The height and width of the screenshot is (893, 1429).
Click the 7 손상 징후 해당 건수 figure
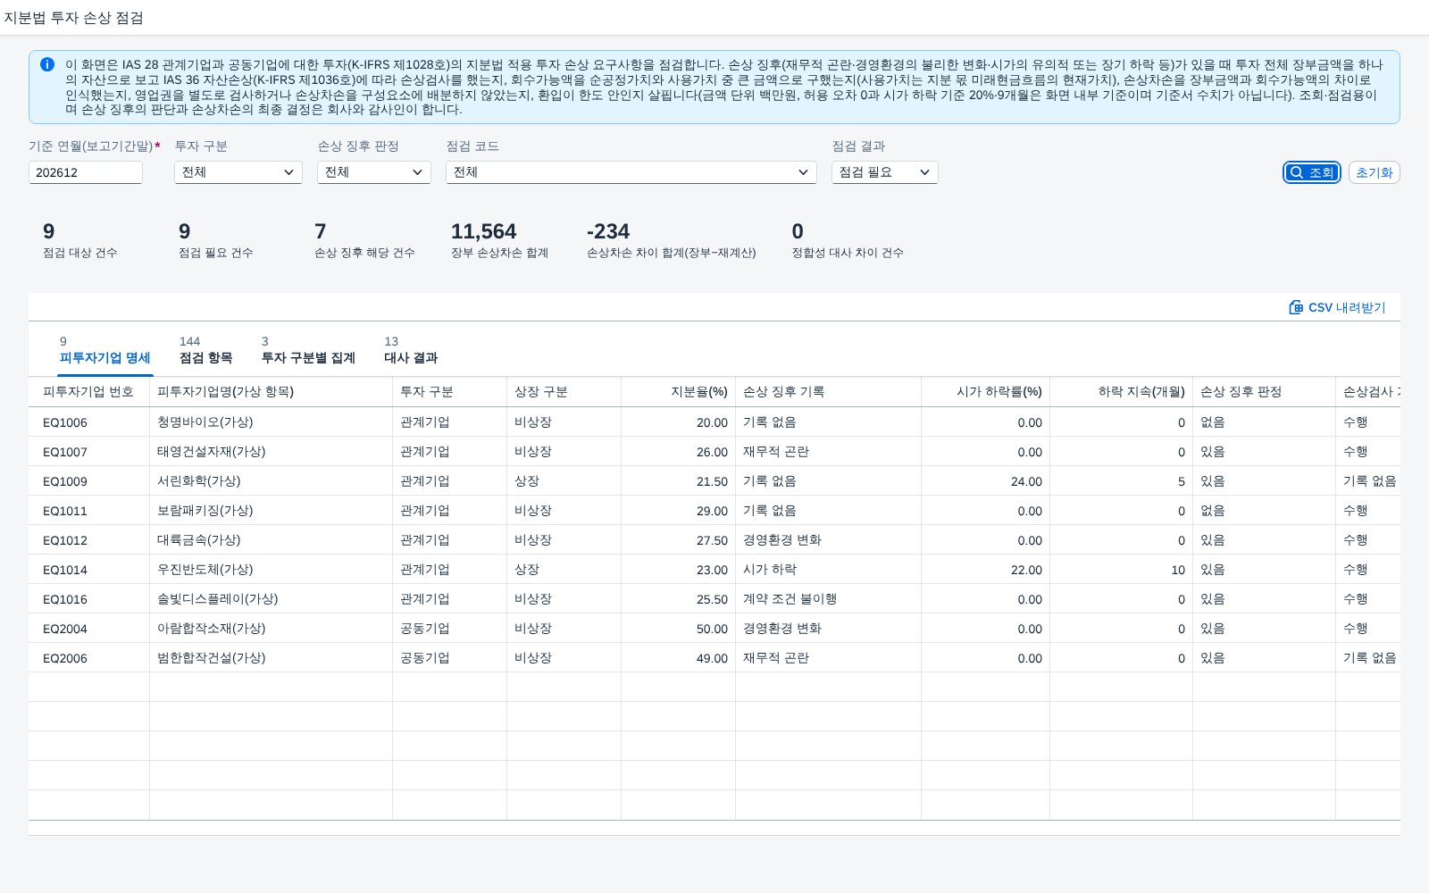pos(320,231)
